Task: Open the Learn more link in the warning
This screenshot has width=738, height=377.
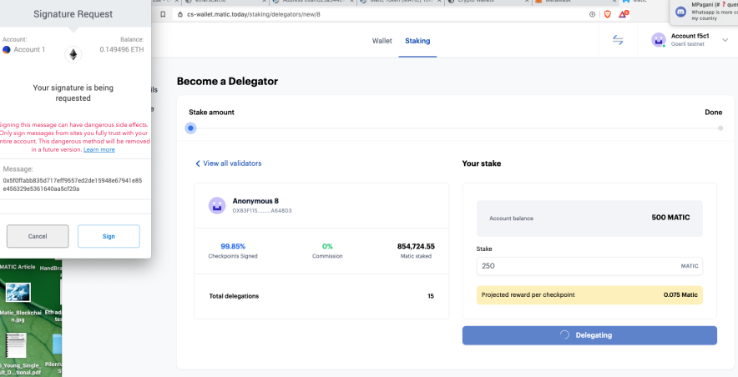Action: 99,150
